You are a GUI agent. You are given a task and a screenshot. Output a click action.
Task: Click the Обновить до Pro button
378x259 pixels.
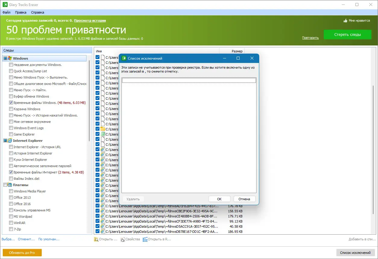click(x=22, y=253)
